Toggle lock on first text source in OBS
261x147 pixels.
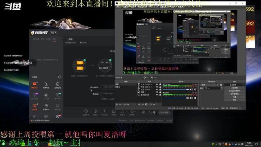160,84
